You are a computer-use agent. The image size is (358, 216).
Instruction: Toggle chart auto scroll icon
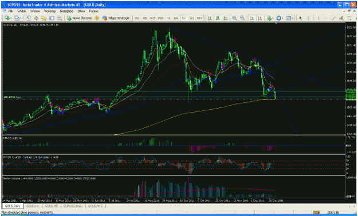pyautogui.click(x=252, y=18)
